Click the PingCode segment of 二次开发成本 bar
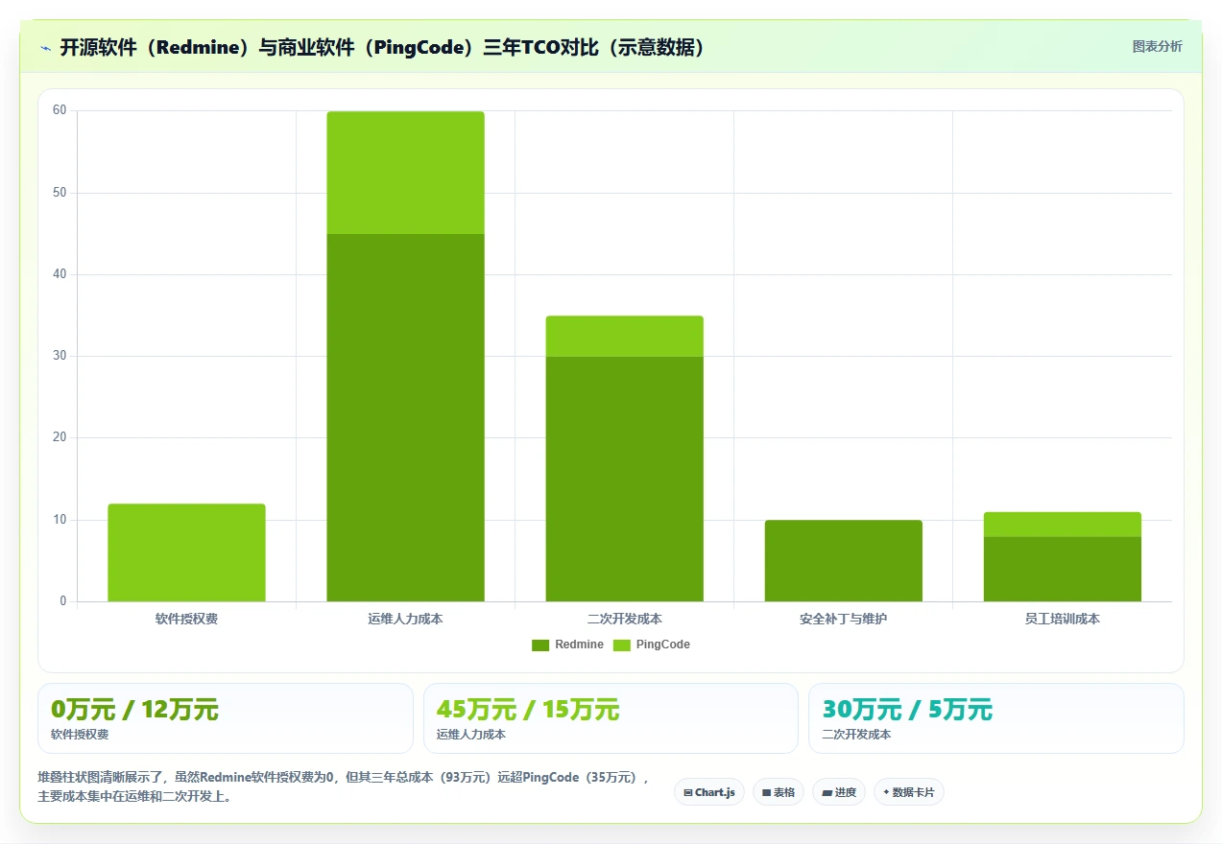 point(624,336)
